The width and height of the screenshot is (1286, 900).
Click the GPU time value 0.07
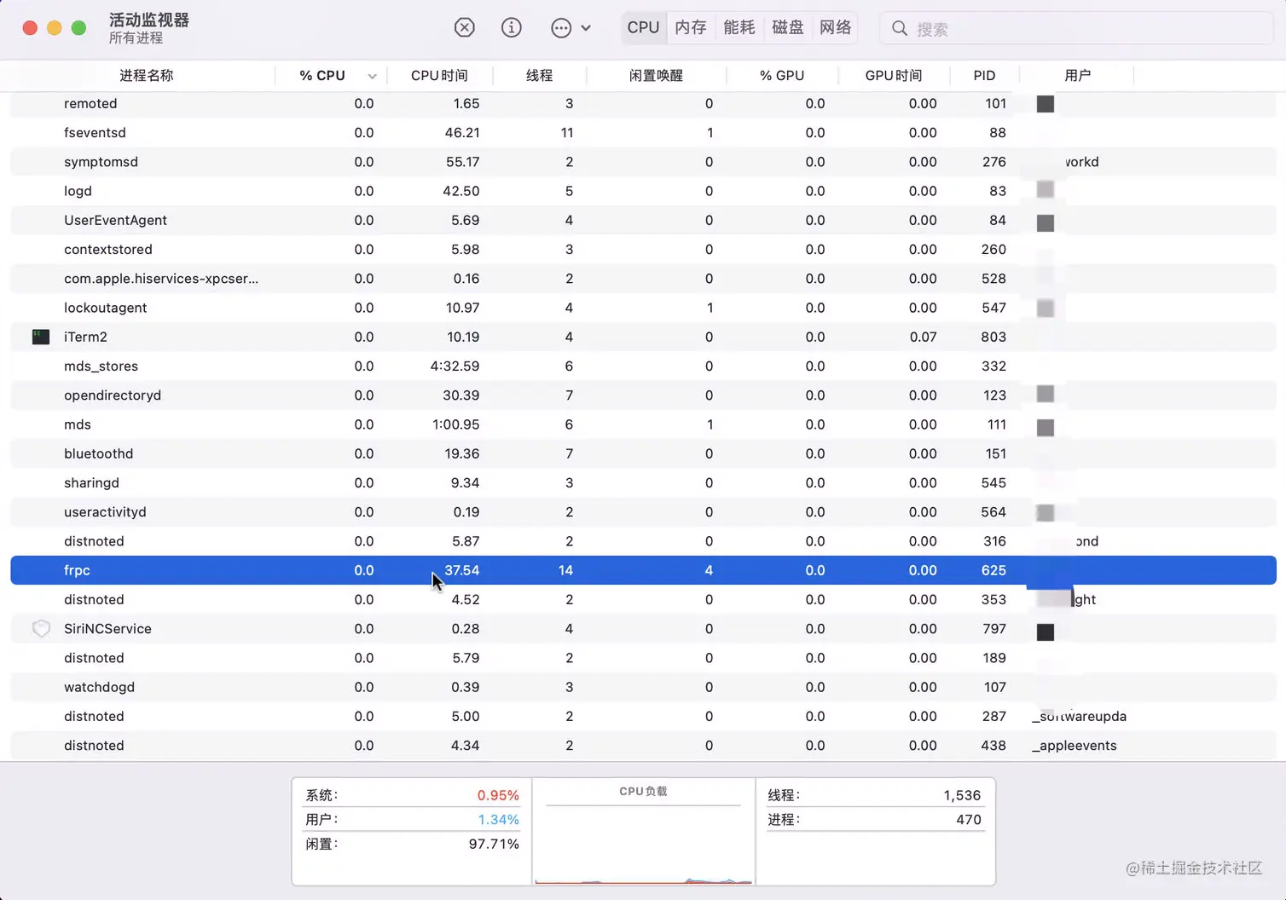pos(923,337)
